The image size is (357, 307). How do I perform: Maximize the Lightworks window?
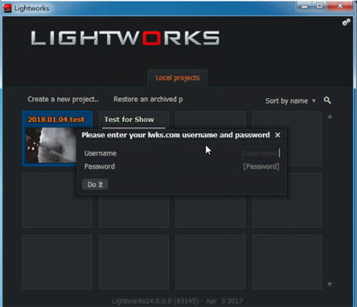click(319, 5)
